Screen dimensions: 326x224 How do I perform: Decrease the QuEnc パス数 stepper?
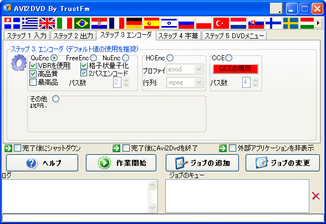[126, 85]
